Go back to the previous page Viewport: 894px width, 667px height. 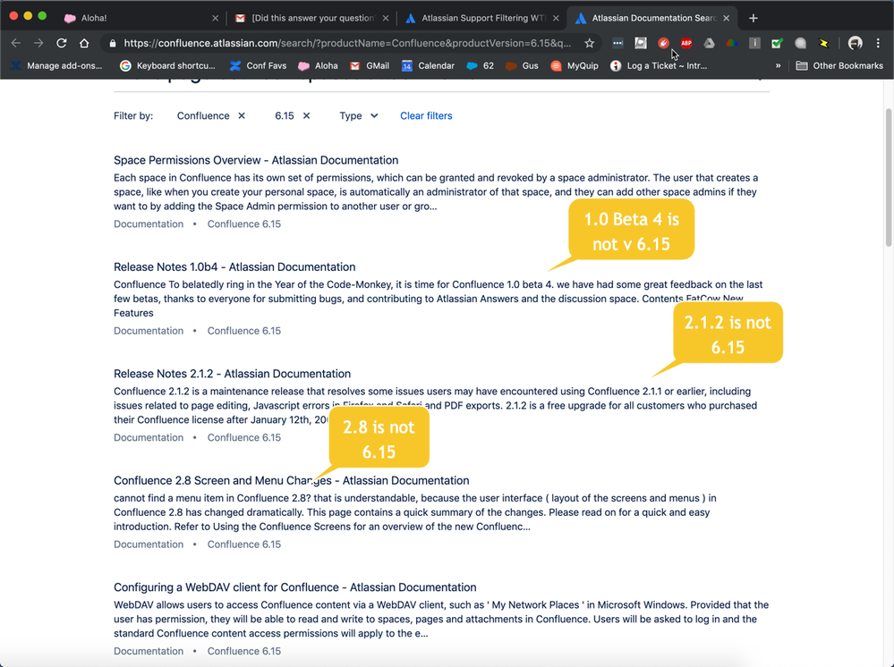[x=16, y=43]
